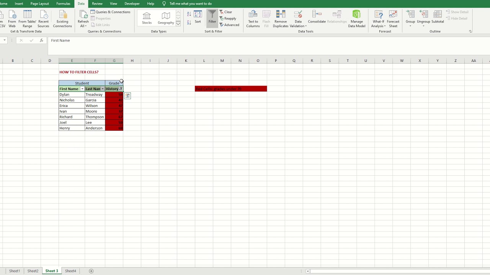This screenshot has height=275, width=490.
Task: Switch to Sheet2 tab
Action: [x=33, y=271]
